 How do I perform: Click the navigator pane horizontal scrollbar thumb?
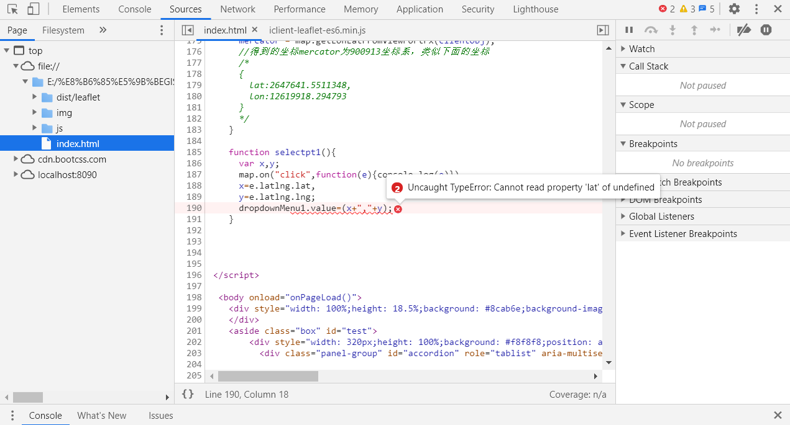[x=28, y=398]
